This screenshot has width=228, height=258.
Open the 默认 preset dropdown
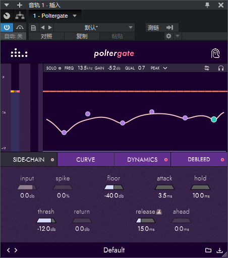94,28
